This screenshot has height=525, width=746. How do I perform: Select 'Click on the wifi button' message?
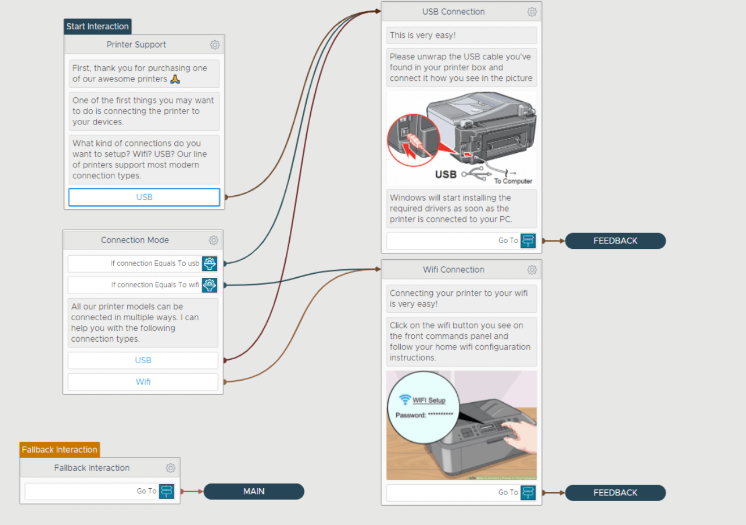click(x=461, y=342)
